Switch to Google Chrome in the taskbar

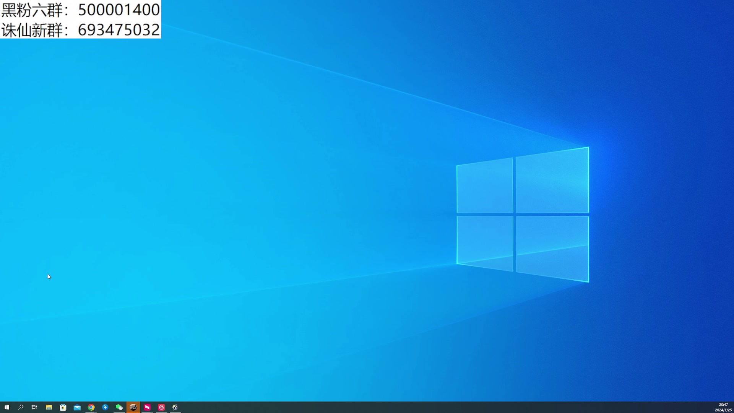[x=91, y=407]
